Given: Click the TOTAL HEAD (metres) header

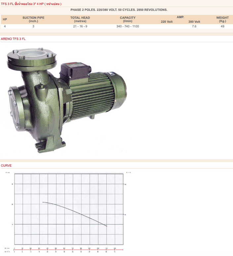Looking at the screenshot, I should point(80,19).
